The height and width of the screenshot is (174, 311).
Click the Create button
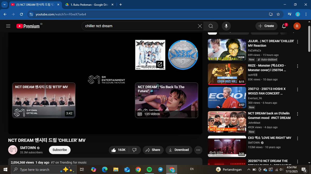click(x=266, y=26)
